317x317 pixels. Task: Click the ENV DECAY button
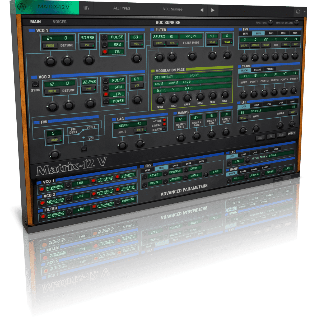(266, 45)
